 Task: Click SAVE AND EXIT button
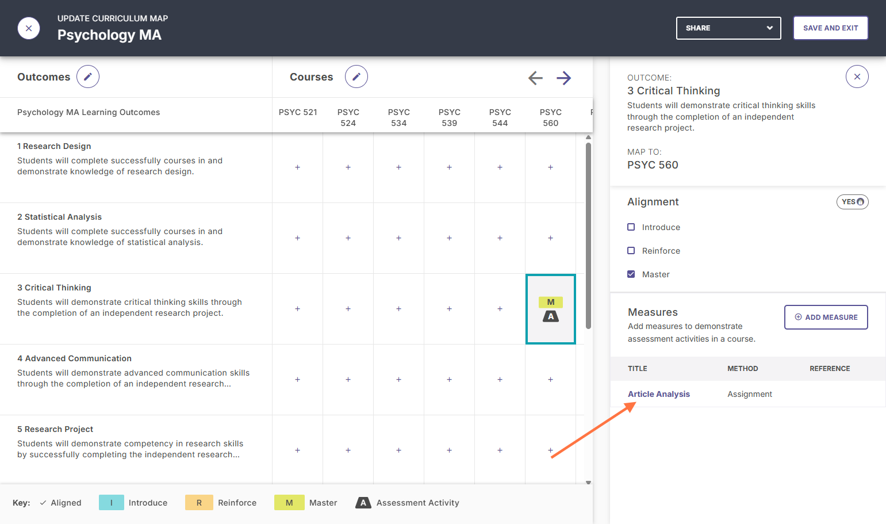[x=830, y=28]
